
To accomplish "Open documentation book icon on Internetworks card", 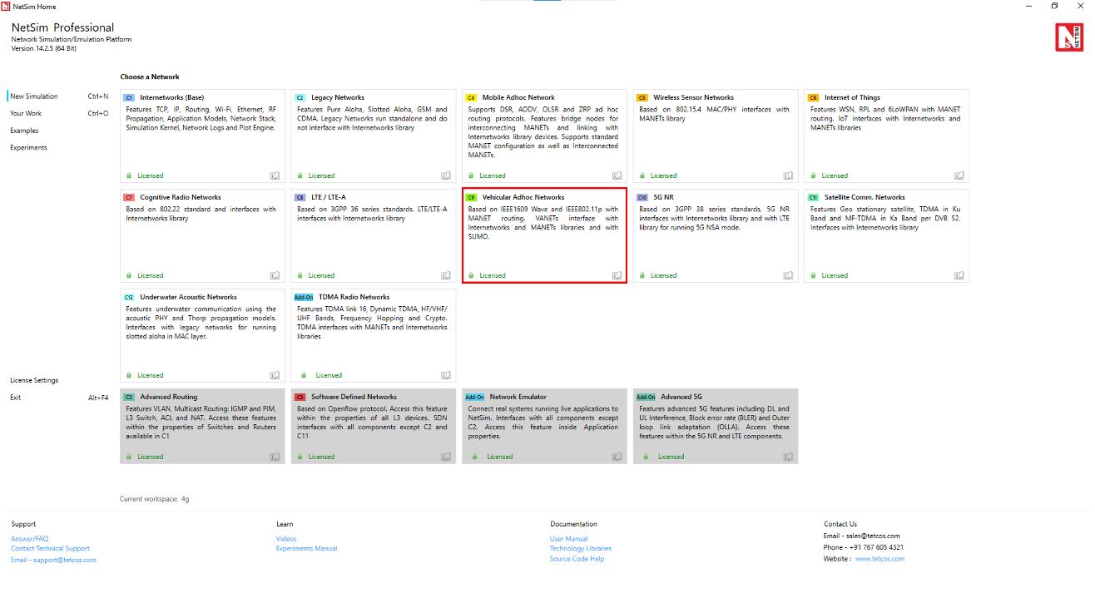I will pos(275,175).
